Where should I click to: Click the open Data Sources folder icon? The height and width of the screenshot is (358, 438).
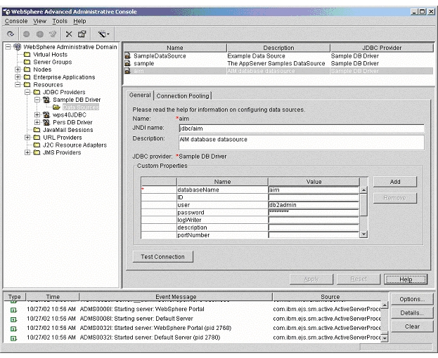[56, 107]
